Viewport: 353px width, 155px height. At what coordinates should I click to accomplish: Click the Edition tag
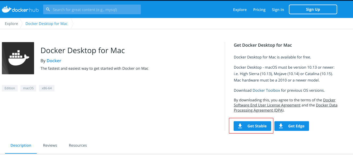tap(10, 88)
